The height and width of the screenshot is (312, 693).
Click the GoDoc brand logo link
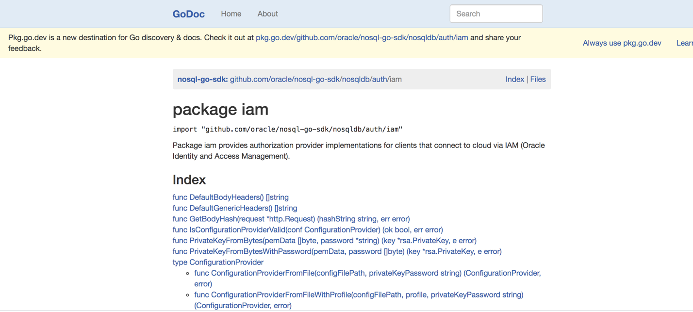[188, 14]
